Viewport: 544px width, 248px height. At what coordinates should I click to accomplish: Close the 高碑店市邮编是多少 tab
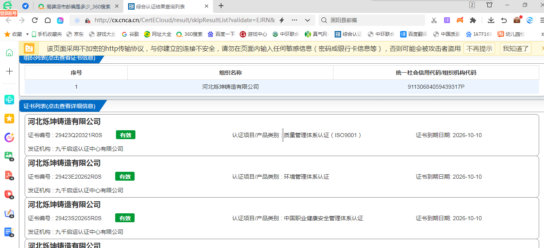tap(116, 6)
